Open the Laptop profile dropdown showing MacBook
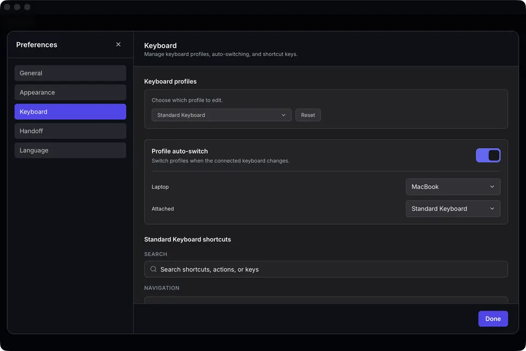Image resolution: width=526 pixels, height=351 pixels. [453, 187]
